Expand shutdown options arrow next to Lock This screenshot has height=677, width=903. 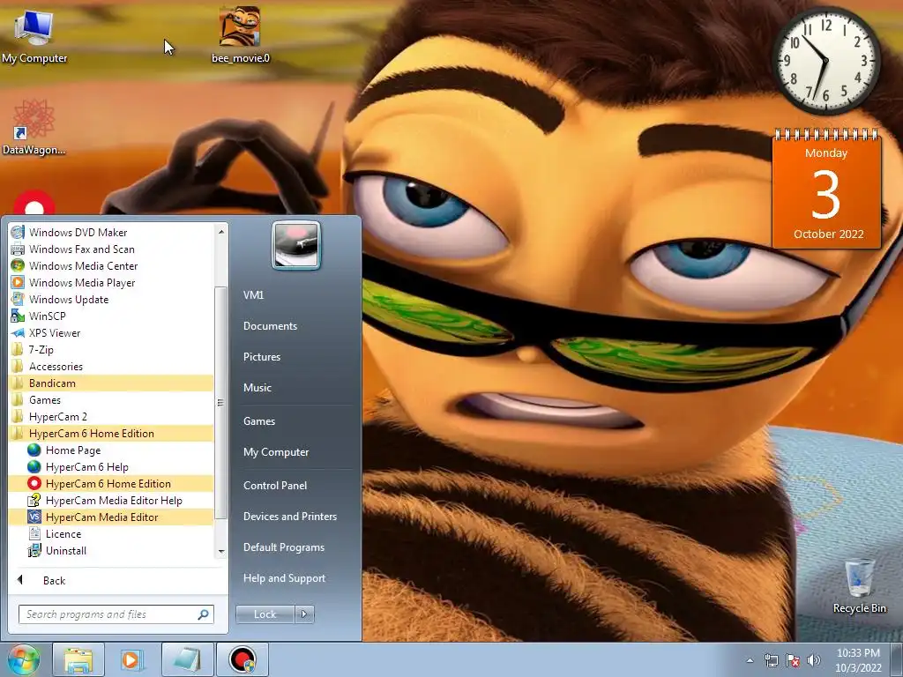[x=304, y=614]
